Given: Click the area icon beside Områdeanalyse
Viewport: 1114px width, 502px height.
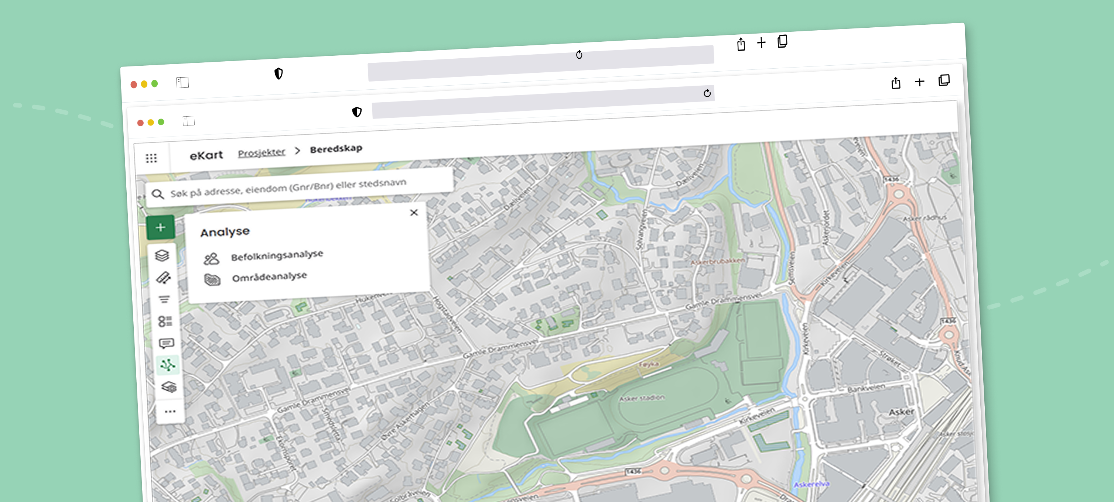Looking at the screenshot, I should (212, 280).
